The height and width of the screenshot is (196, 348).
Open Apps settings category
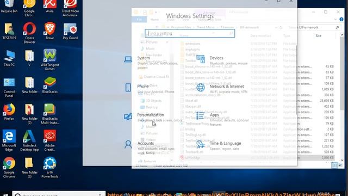[222, 119]
